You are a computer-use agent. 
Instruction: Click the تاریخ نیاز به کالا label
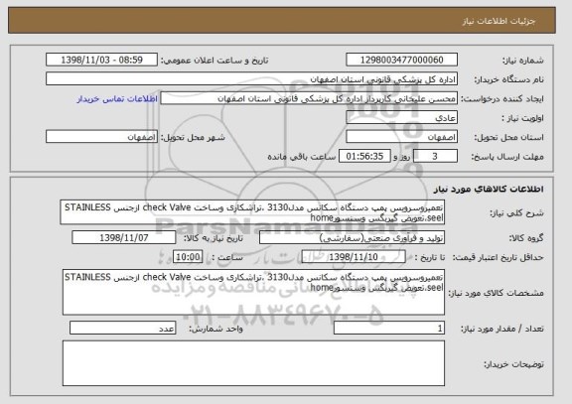point(214,238)
